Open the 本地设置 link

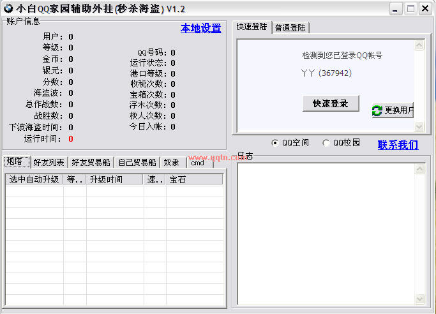201,28
